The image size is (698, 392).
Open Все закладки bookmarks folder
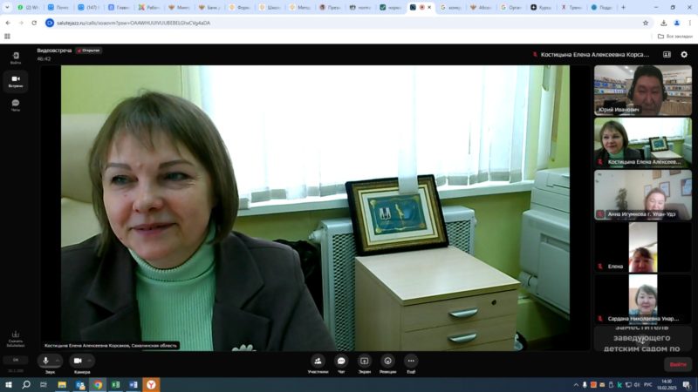(674, 37)
